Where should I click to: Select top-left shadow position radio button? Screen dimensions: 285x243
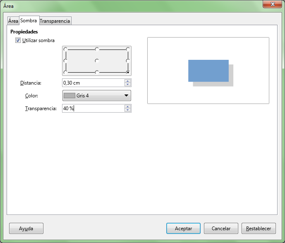[x=65, y=49]
